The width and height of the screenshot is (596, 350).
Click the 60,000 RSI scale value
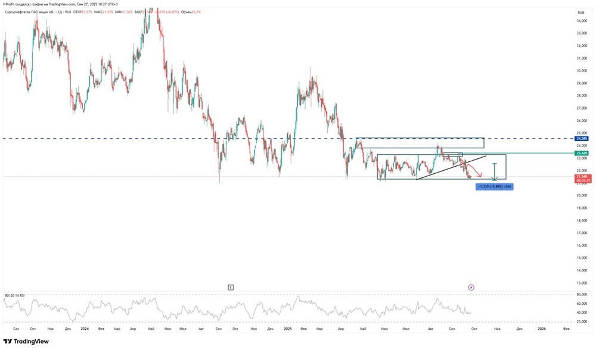(x=582, y=304)
